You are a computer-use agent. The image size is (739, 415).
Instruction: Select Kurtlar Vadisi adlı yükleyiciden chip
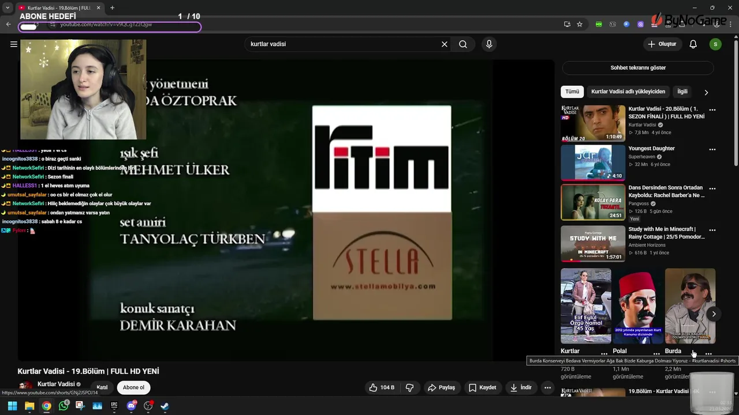click(628, 92)
